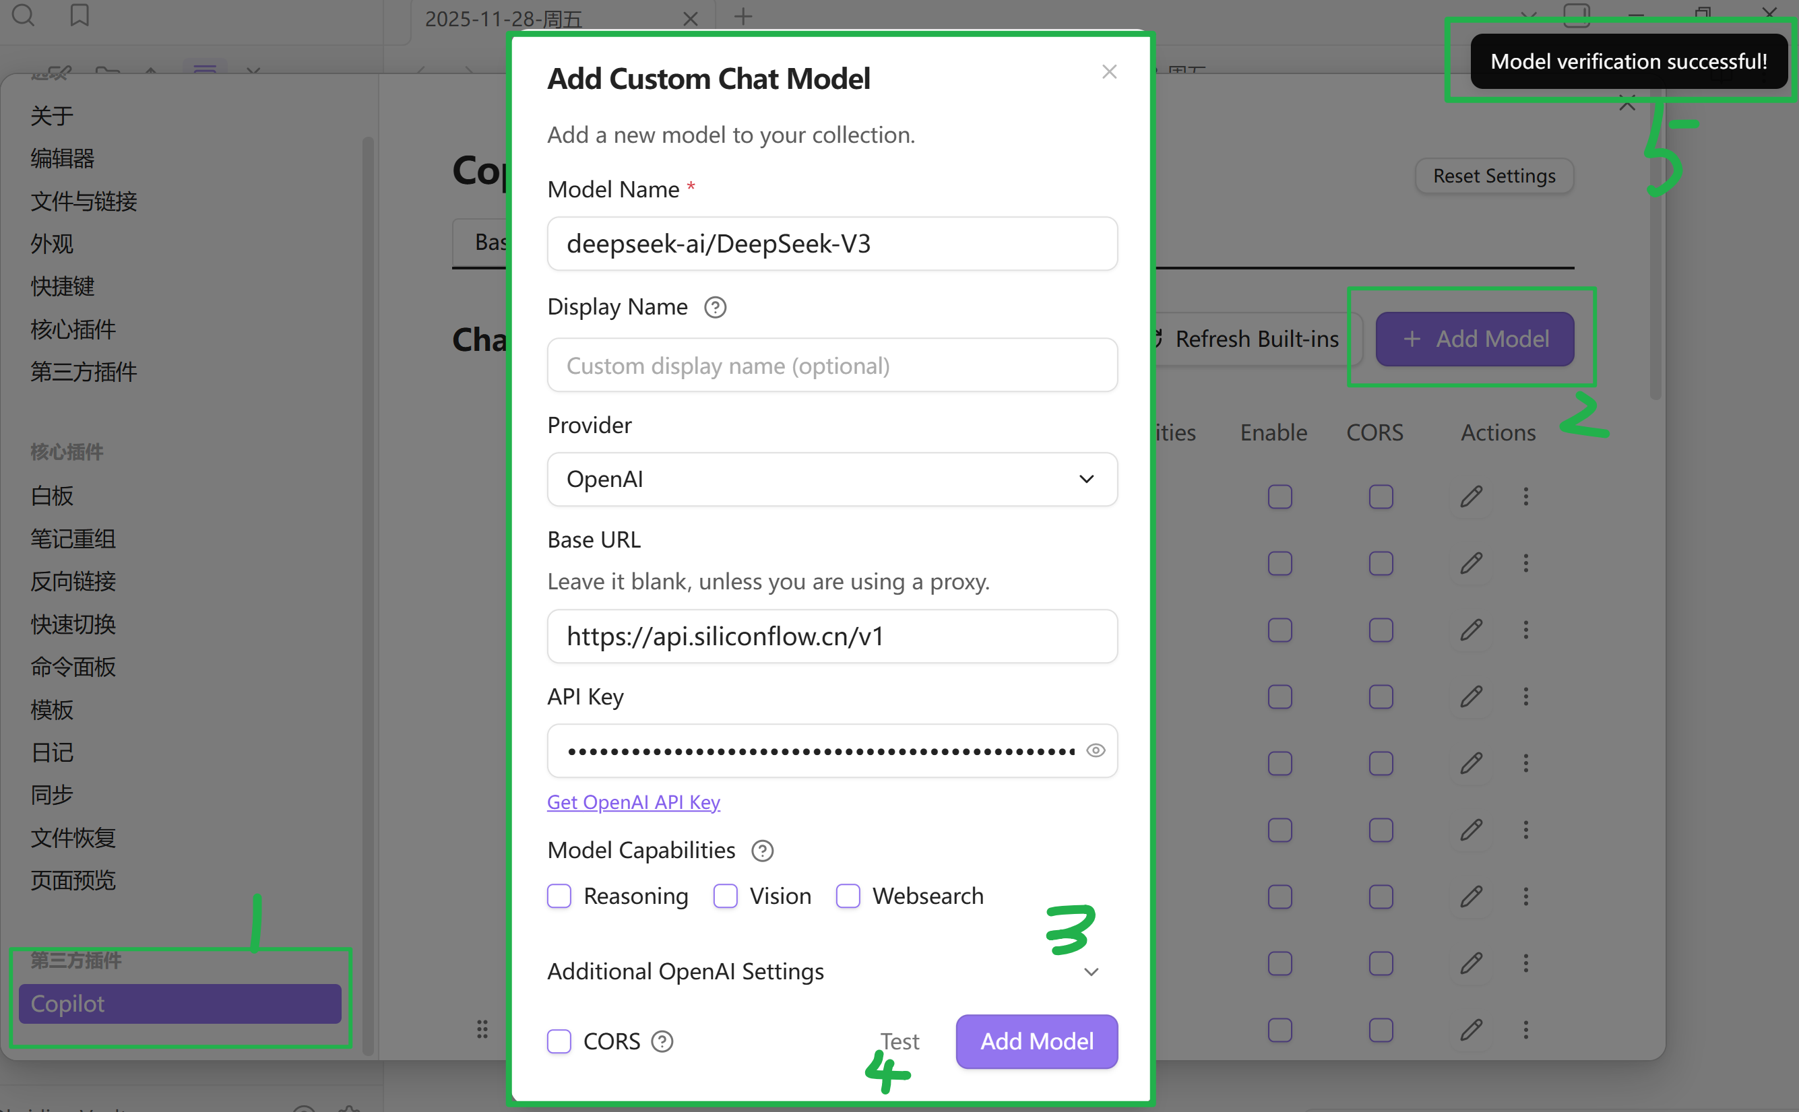1799x1112 pixels.
Task: Click the CORS help question icon
Action: (662, 1041)
